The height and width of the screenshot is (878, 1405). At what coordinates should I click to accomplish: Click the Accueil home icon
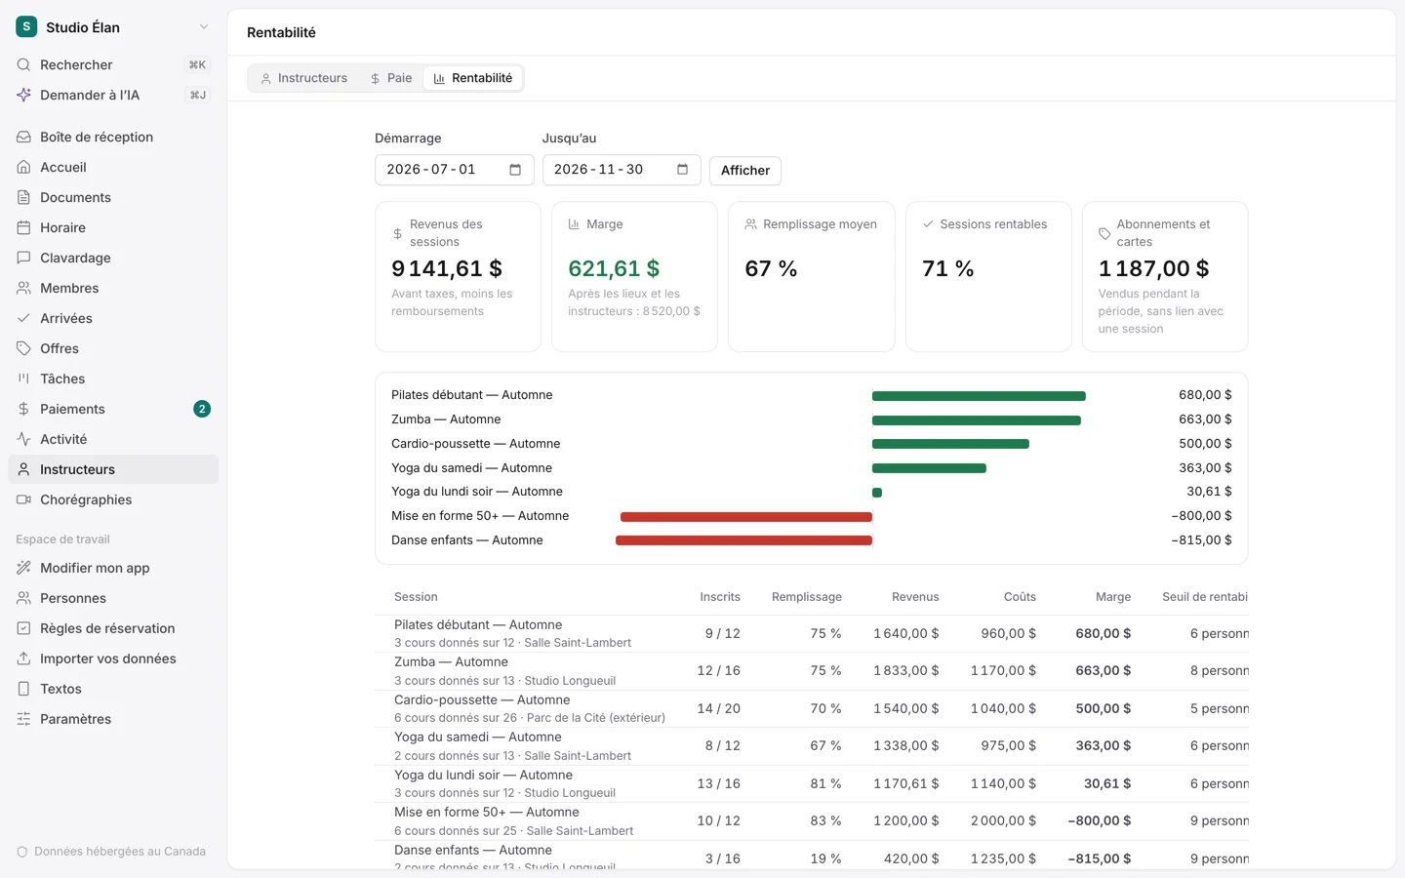point(23,167)
